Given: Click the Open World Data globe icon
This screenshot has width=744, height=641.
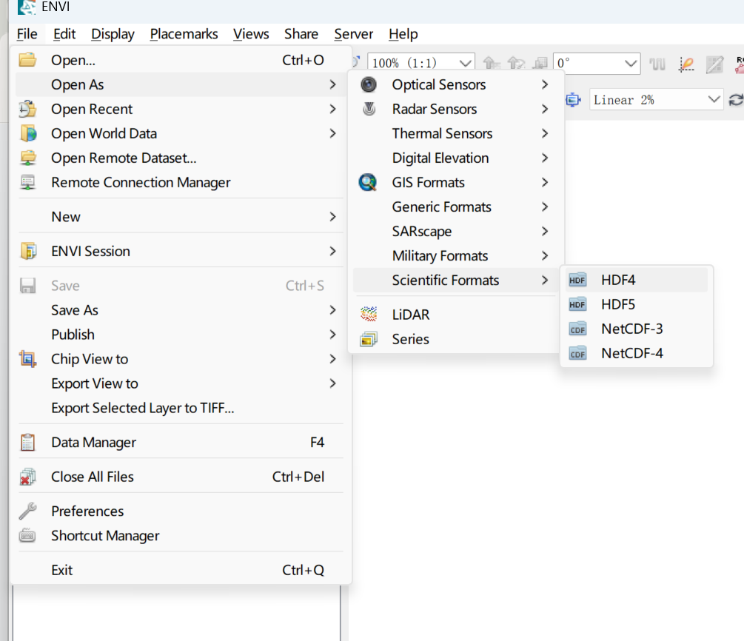Looking at the screenshot, I should pyautogui.click(x=28, y=133).
